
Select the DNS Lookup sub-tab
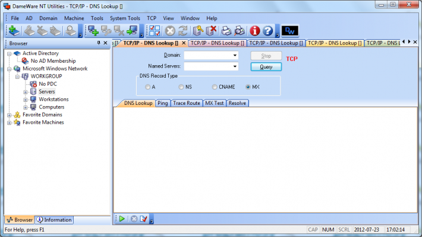pos(138,103)
